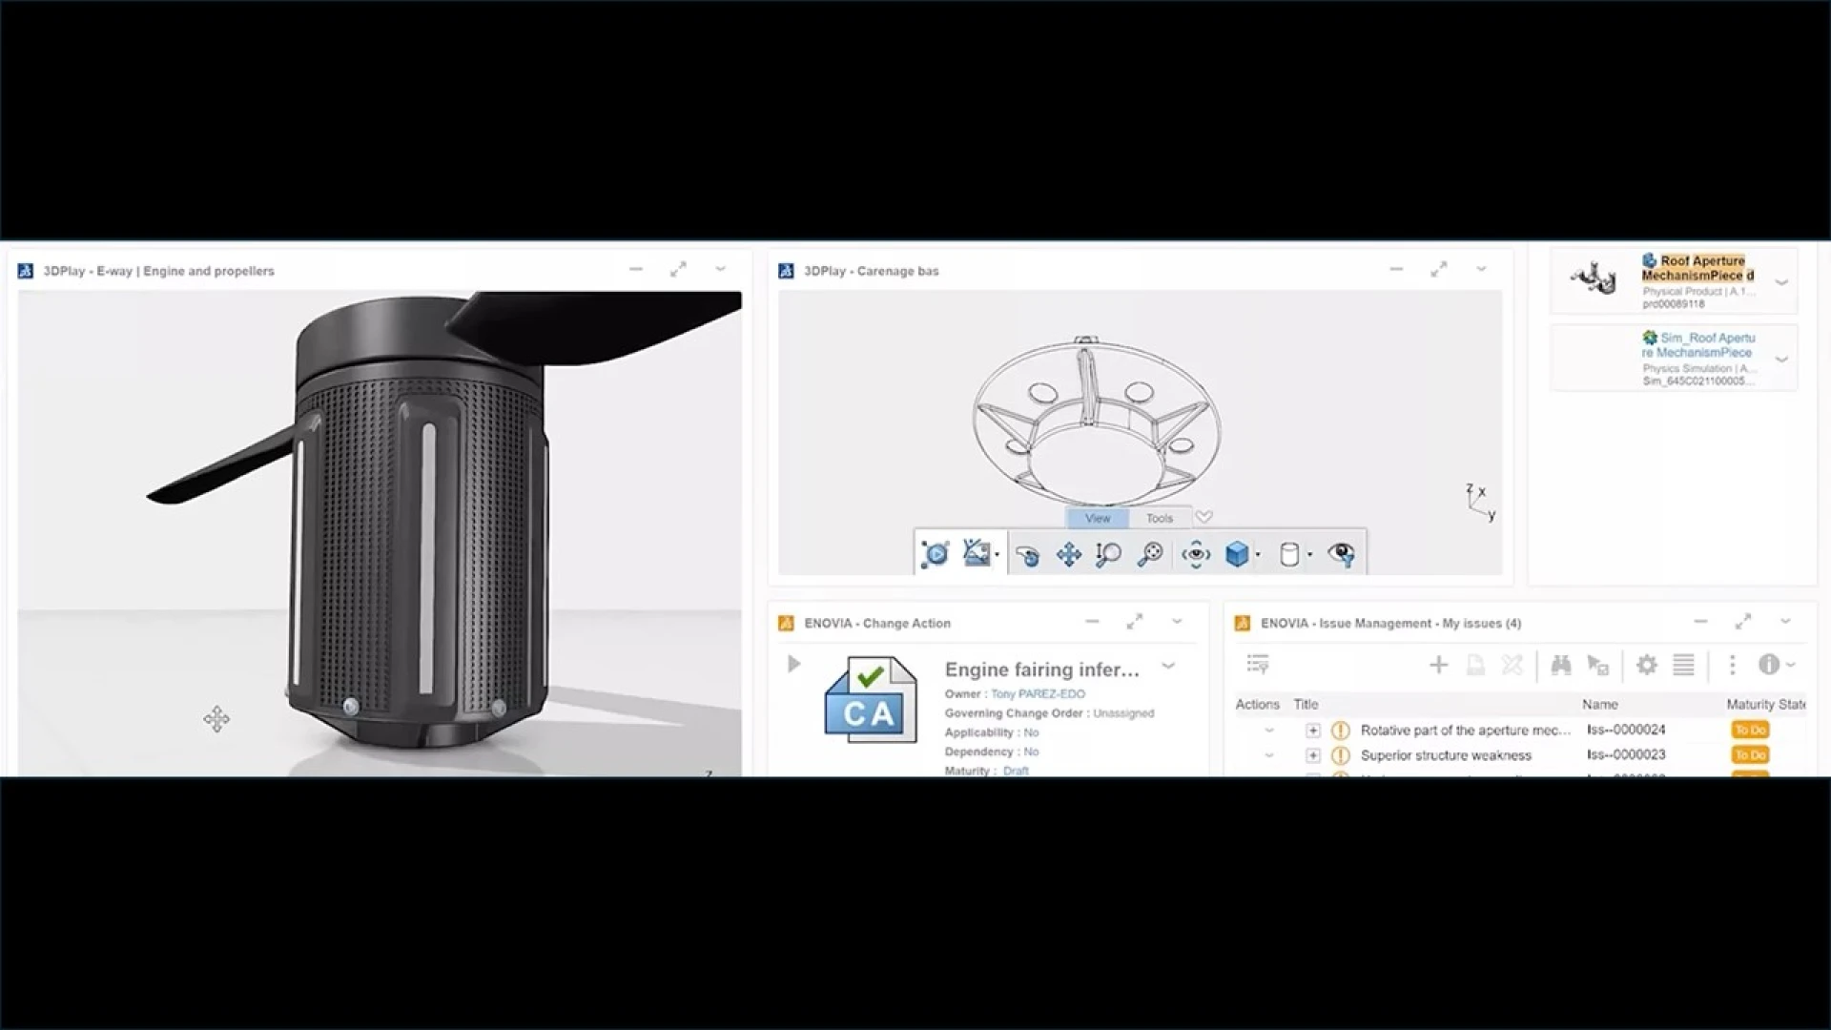Viewport: 1831px width, 1030px height.
Task: Click the play-view icon in the Carenage bas toolbar
Action: (x=936, y=554)
